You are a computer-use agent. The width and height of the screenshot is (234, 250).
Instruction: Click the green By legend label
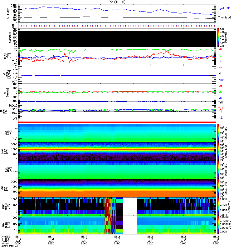(x=220, y=55)
